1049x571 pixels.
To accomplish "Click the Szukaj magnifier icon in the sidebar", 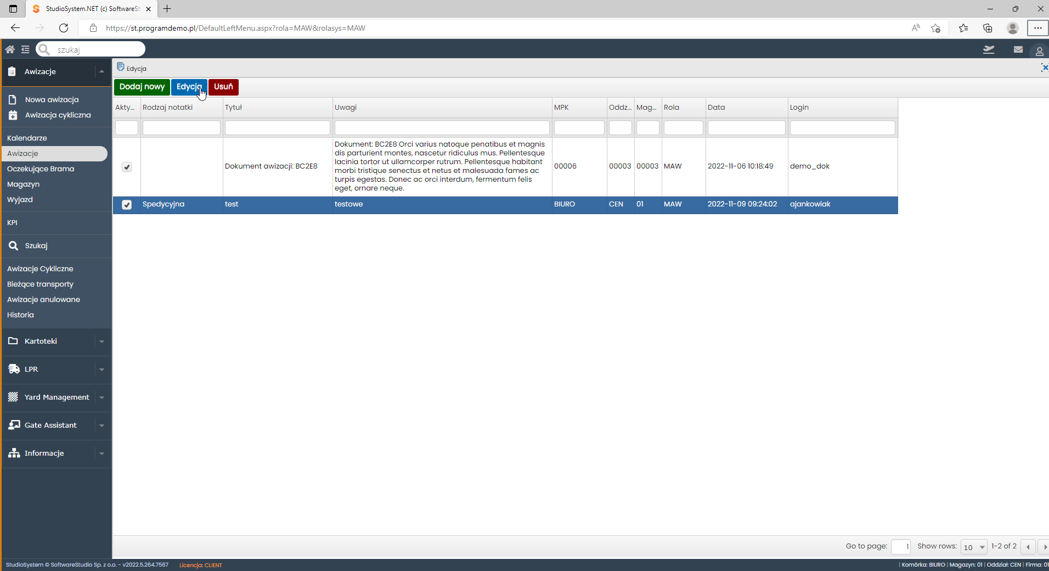I will coord(13,245).
